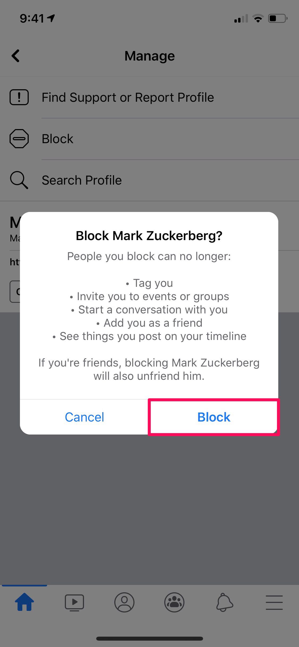Open the Home tab icon
299x647 pixels.
24,602
